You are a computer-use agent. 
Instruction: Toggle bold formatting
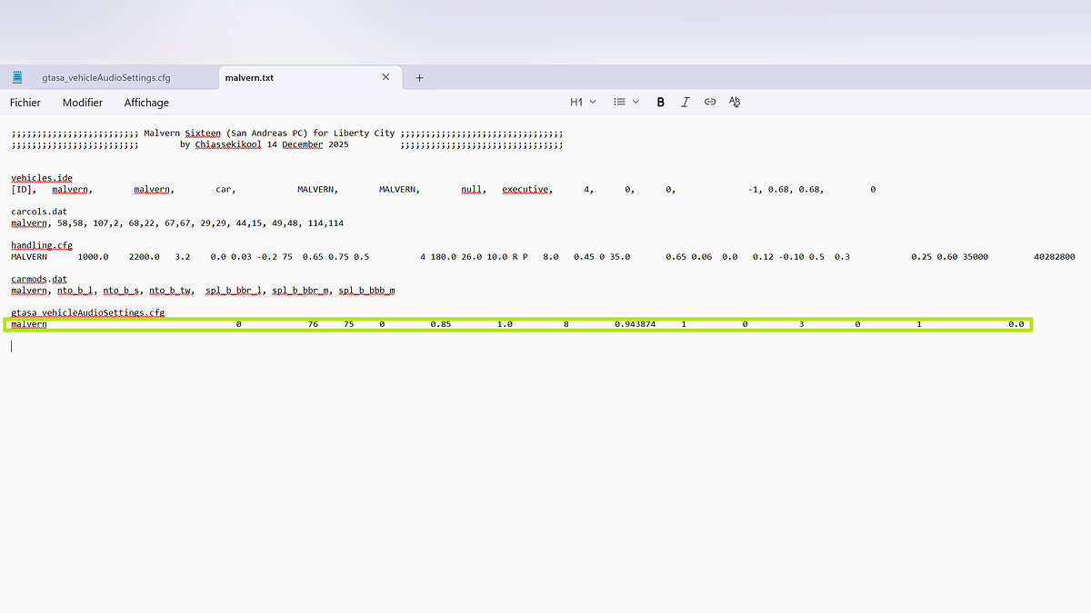[661, 103]
